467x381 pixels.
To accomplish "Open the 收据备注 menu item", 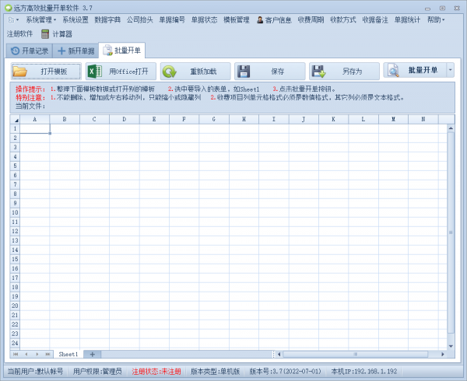I will coord(375,20).
